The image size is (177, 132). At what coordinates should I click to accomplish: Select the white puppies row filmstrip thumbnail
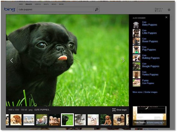tap(29, 120)
